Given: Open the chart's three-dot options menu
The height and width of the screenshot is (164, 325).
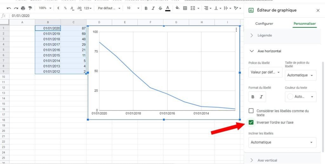Looking at the screenshot, I should click(x=236, y=30).
